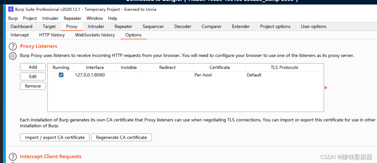Click Remove to delete the listener

click(x=33, y=86)
